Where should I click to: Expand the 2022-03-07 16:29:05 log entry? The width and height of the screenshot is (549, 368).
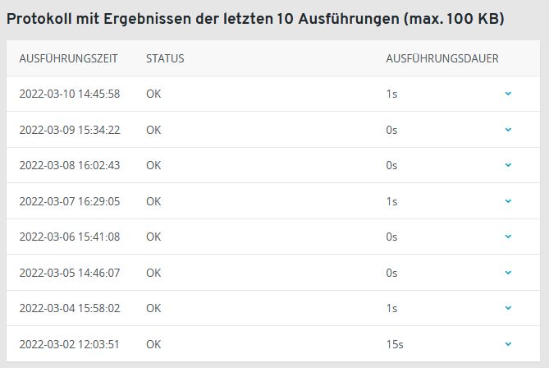tap(508, 201)
